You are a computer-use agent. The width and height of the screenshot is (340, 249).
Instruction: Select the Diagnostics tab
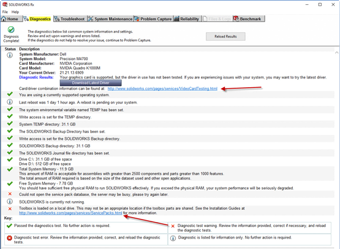pos(37,19)
